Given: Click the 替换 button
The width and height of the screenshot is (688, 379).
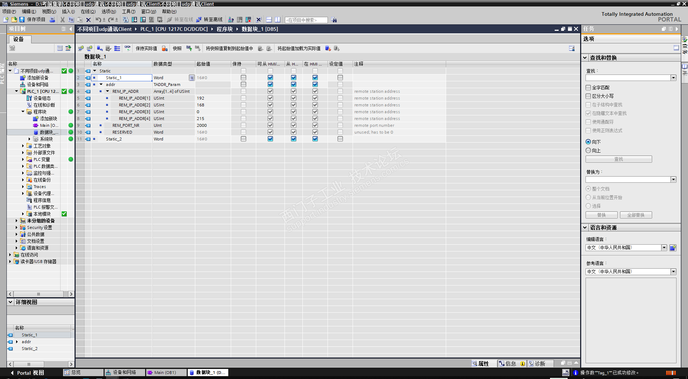Looking at the screenshot, I should (x=601, y=215).
